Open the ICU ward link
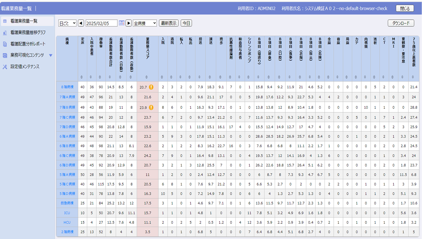422x239 pixels. (x=67, y=213)
